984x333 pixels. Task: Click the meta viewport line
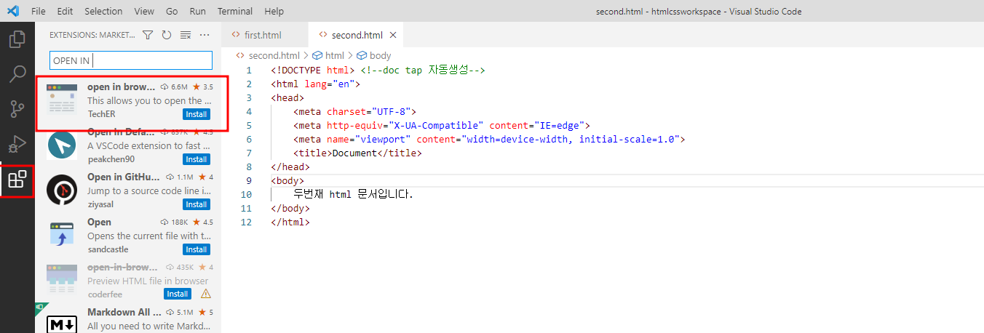point(489,140)
